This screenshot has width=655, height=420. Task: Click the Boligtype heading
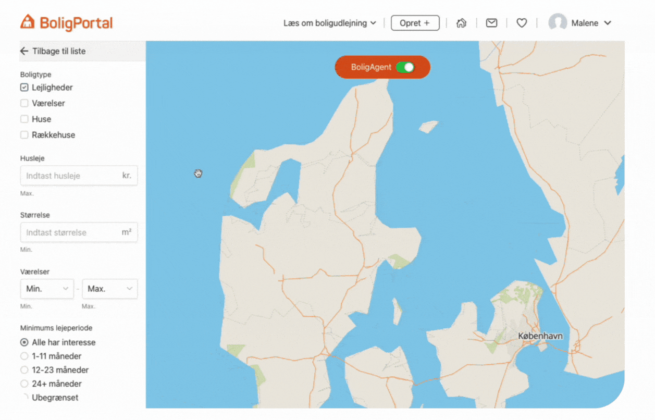tap(35, 75)
